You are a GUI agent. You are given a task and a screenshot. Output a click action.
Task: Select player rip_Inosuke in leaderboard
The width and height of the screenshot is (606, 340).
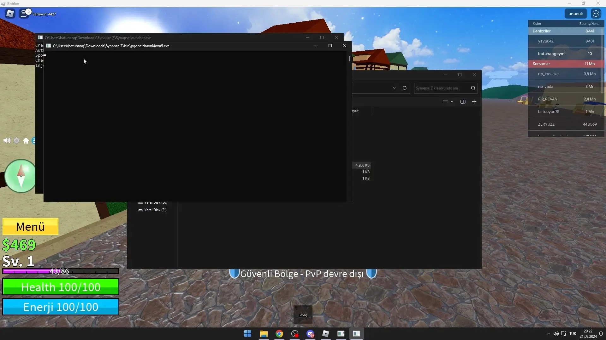566,74
